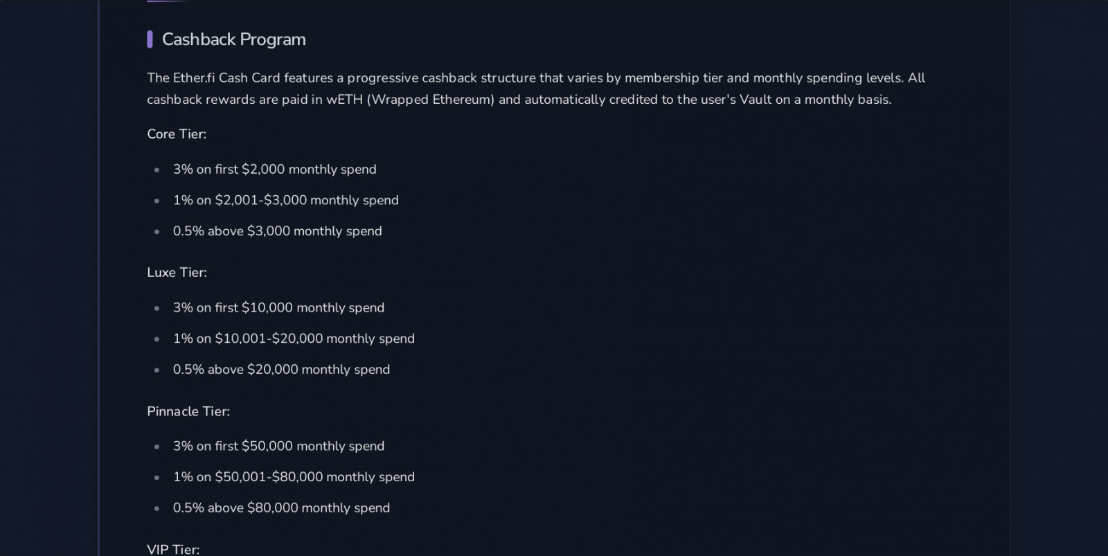Viewport: 1108px width, 556px height.
Task: Click "1% on $10,001-$20,000 monthly spend"
Action: [294, 339]
